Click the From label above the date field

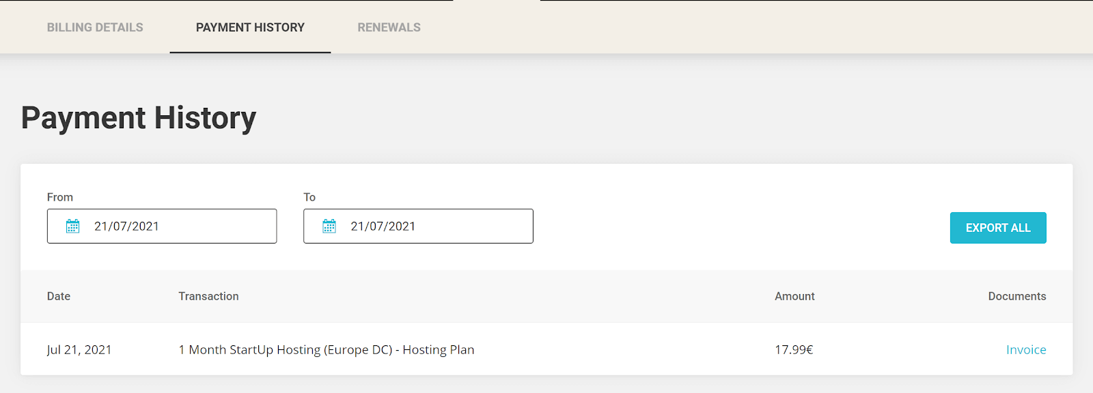coord(60,197)
